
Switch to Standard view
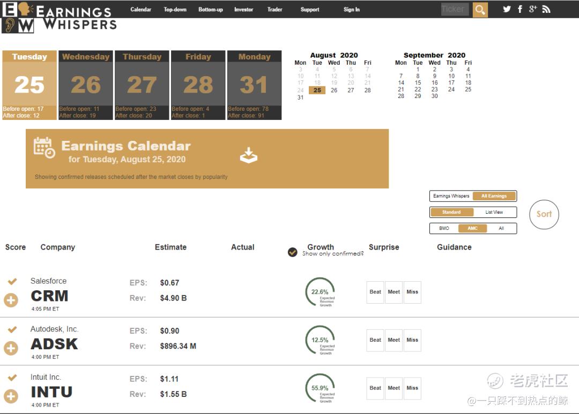click(451, 212)
